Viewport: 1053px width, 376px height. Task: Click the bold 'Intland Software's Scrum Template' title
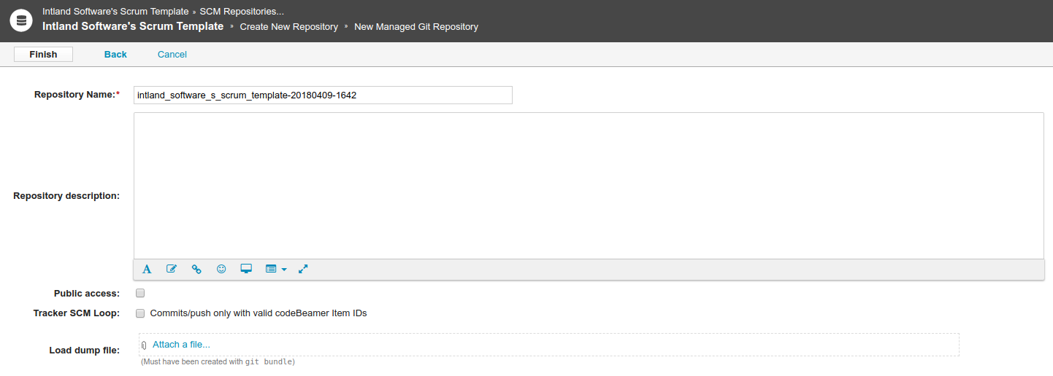coord(133,26)
